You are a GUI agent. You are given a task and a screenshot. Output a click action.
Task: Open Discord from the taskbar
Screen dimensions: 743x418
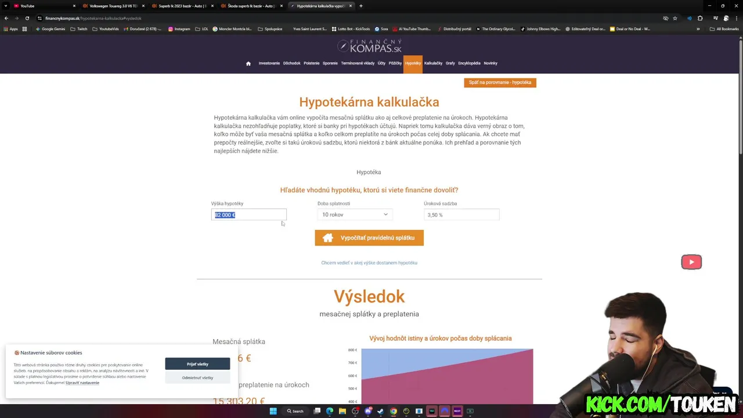click(368, 411)
